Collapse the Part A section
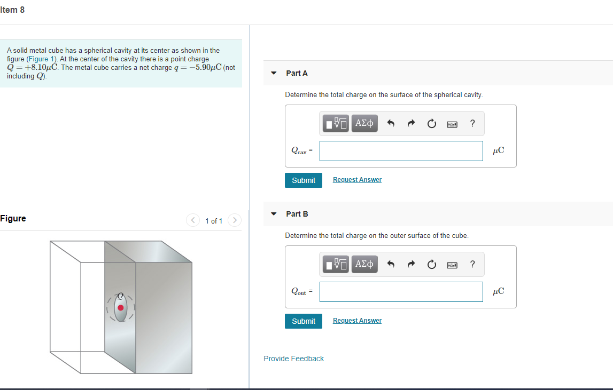 pyautogui.click(x=274, y=73)
